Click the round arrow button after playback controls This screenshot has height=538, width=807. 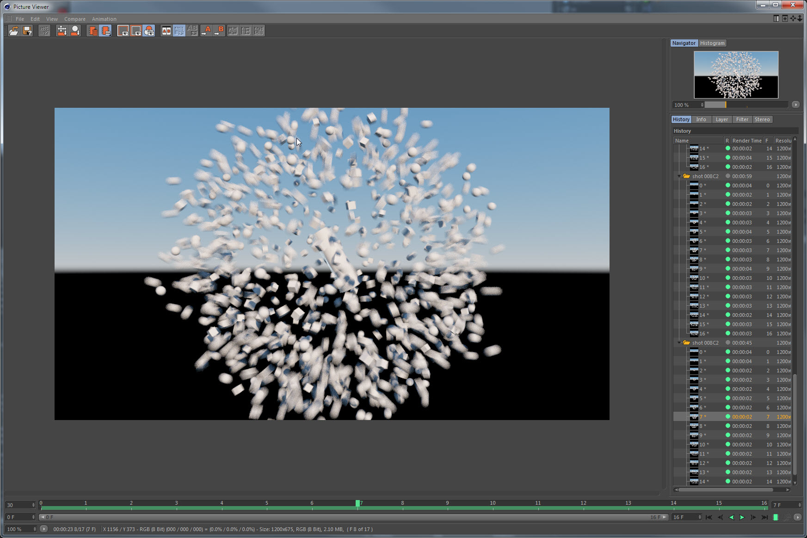(x=797, y=517)
